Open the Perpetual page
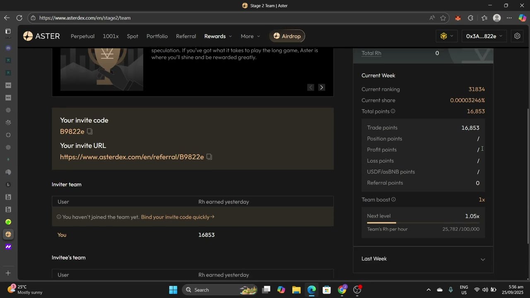This screenshot has height=298, width=530. [x=82, y=36]
